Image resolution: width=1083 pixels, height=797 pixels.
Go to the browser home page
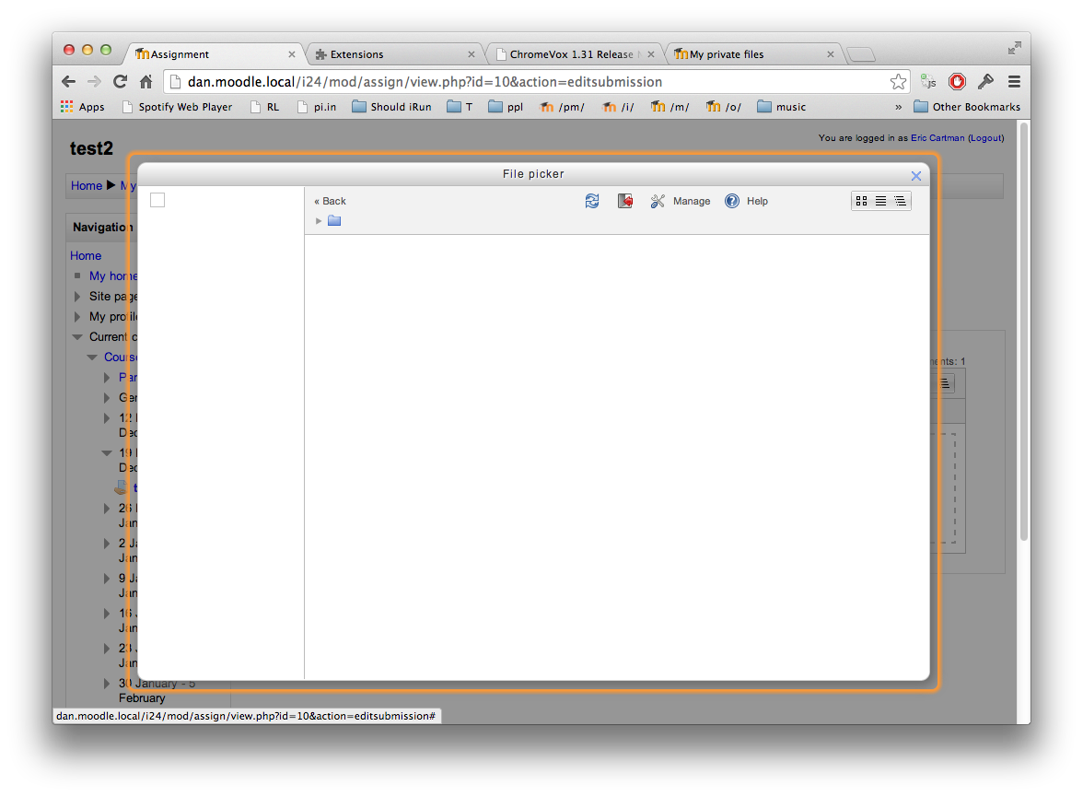146,82
